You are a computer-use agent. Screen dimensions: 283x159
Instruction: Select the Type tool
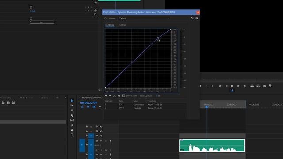72,135
